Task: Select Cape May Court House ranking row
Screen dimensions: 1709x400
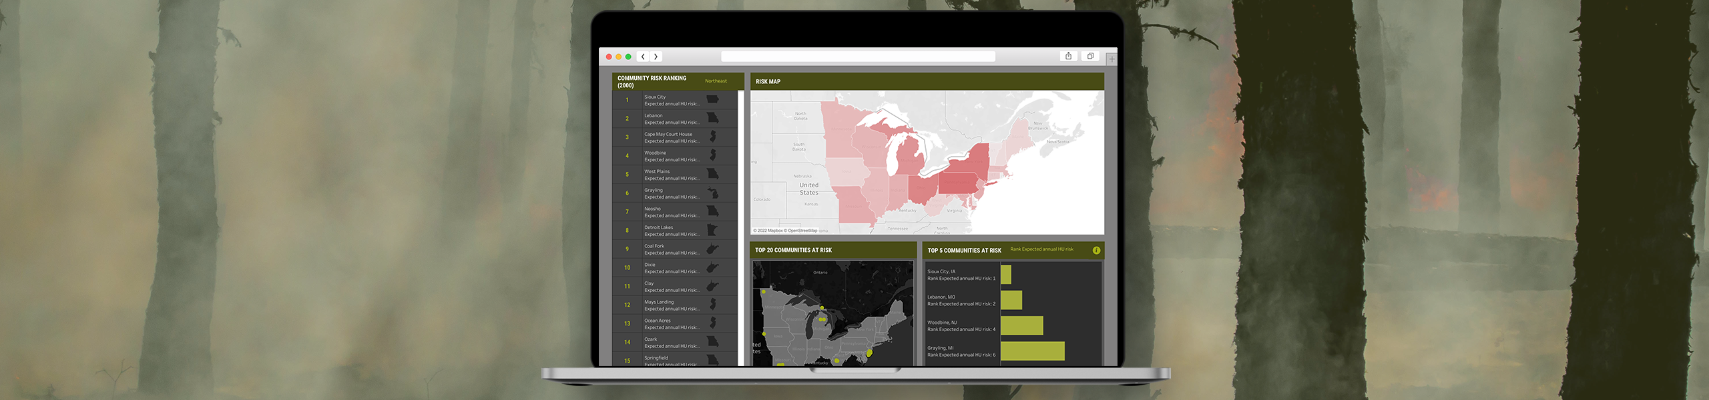Action: coord(671,137)
